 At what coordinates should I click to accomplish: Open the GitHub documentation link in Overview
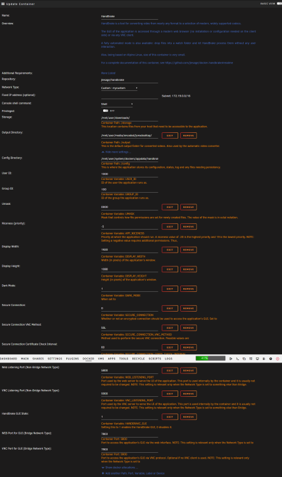[199, 63]
